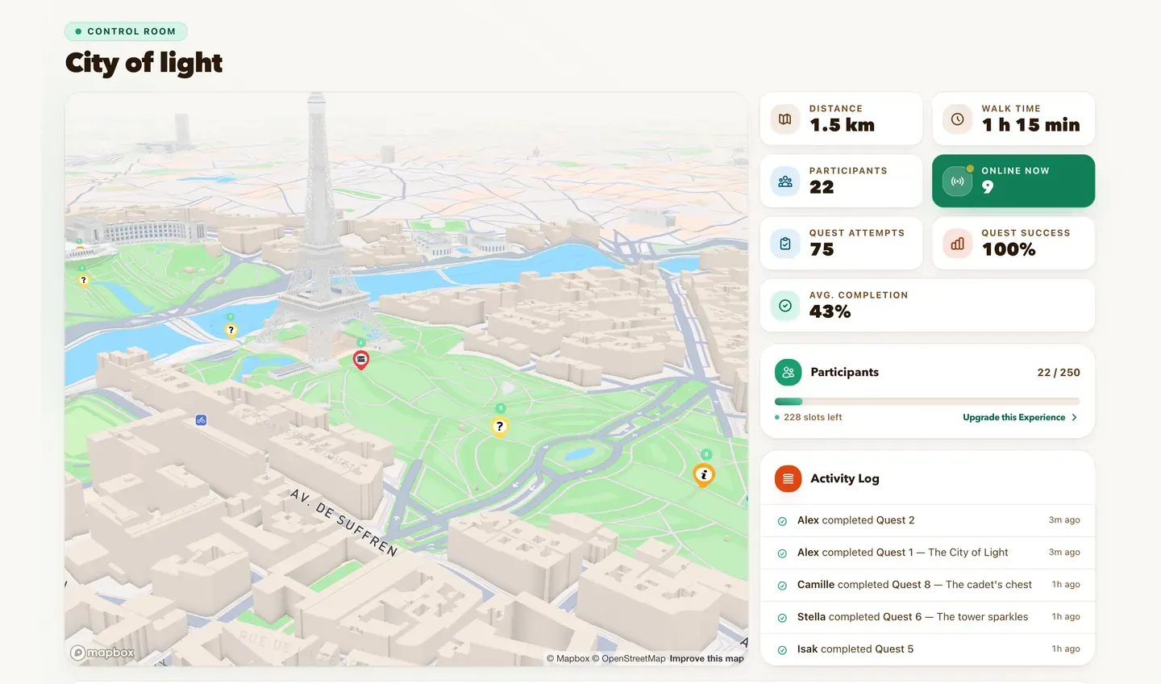
Task: Select the orange info marker on the map
Action: pos(704,475)
